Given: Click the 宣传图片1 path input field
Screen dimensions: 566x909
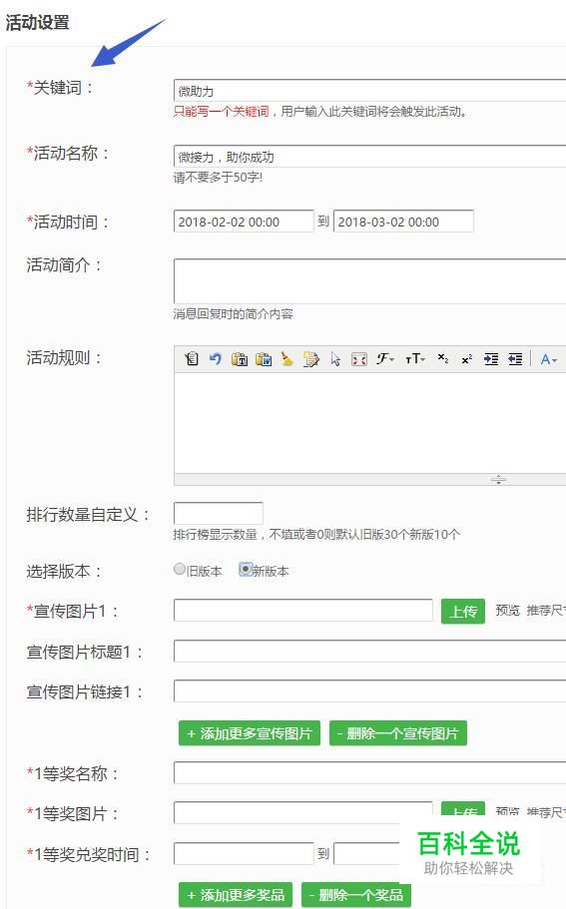Looking at the screenshot, I should coord(303,611).
